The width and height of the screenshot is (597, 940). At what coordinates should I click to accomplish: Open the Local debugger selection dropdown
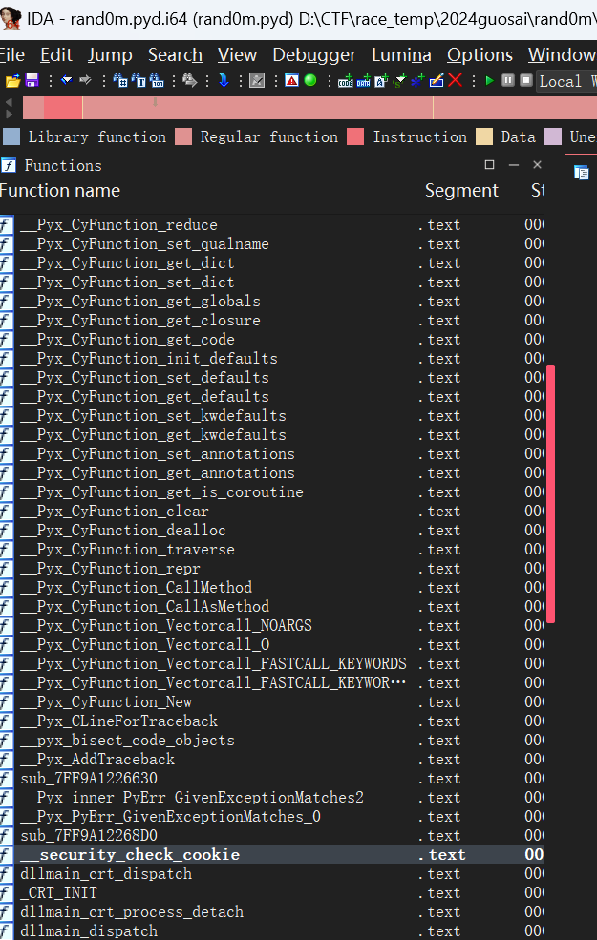click(565, 81)
